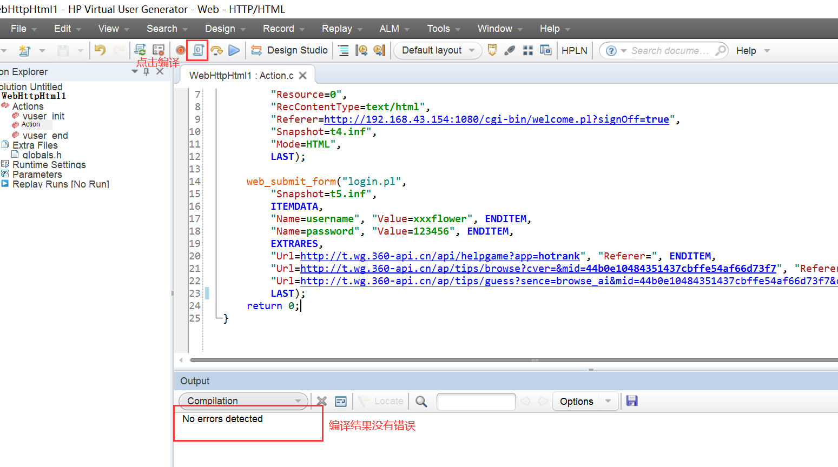The width and height of the screenshot is (838, 467).
Task: Open the dropdown arrow next to the Save icon
Action: coord(81,51)
